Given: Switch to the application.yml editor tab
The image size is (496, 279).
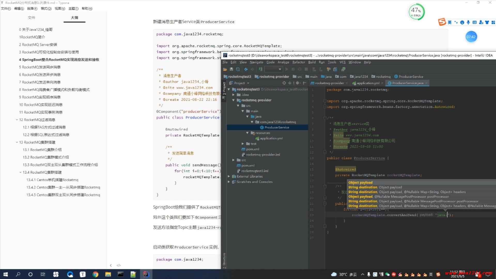Looking at the screenshot, I should coord(368,83).
